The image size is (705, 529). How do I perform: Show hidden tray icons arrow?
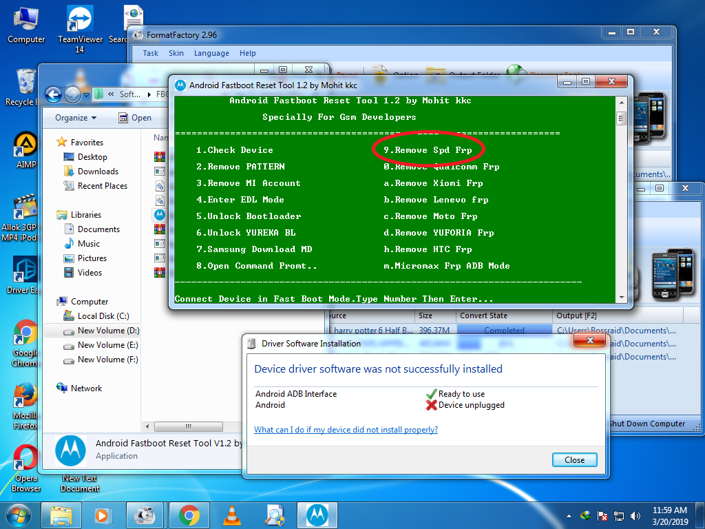[569, 516]
